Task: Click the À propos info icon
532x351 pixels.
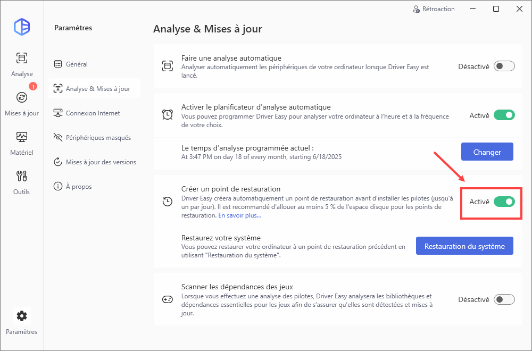Action: 58,186
